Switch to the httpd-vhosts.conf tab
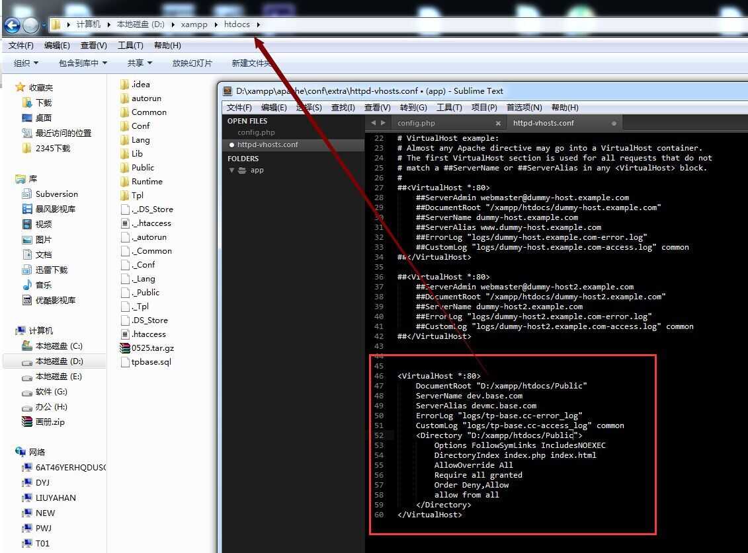 [544, 123]
